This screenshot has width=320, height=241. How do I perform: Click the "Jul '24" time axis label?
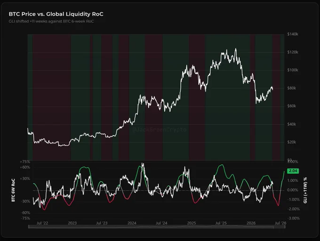pyautogui.click(x=161, y=223)
